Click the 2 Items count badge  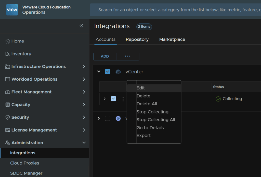point(144,26)
